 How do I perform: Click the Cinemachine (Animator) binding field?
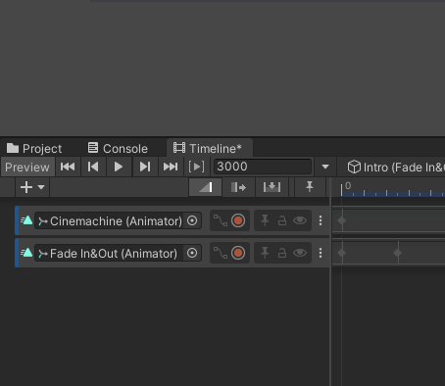[x=110, y=221]
